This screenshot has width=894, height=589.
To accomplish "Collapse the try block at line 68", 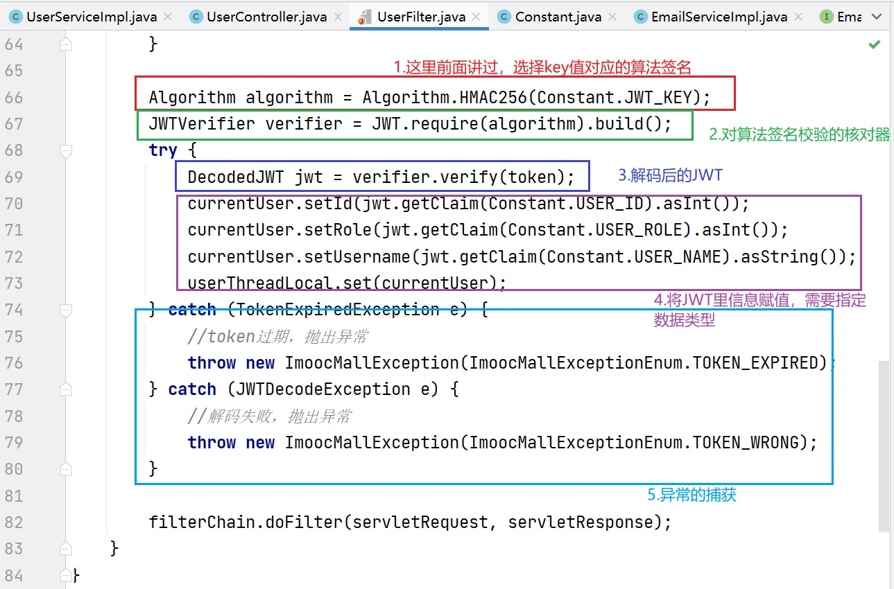I will [66, 150].
